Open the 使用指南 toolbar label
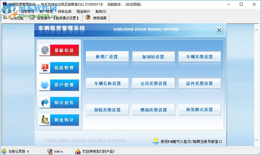The image size is (261, 155). [100, 18]
